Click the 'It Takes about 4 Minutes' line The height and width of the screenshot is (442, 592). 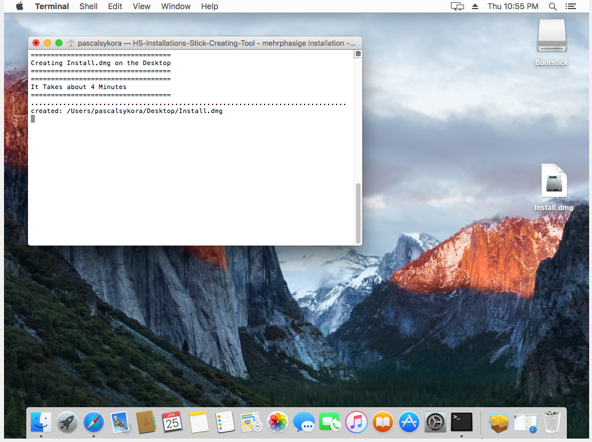click(x=78, y=87)
